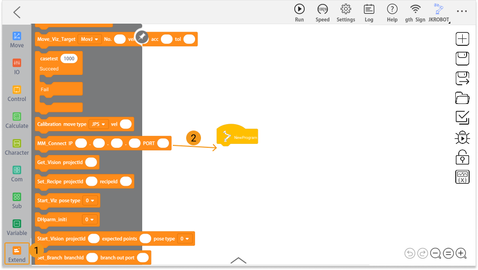Click first IP octet in MM_Connect
Screen dimensions: 478x270
coord(81,143)
